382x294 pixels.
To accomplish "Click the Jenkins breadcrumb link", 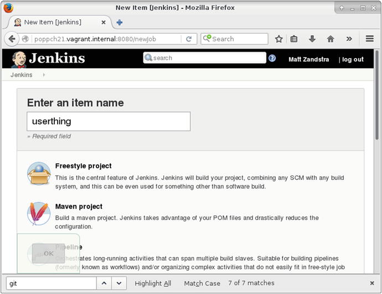I will tap(22, 75).
